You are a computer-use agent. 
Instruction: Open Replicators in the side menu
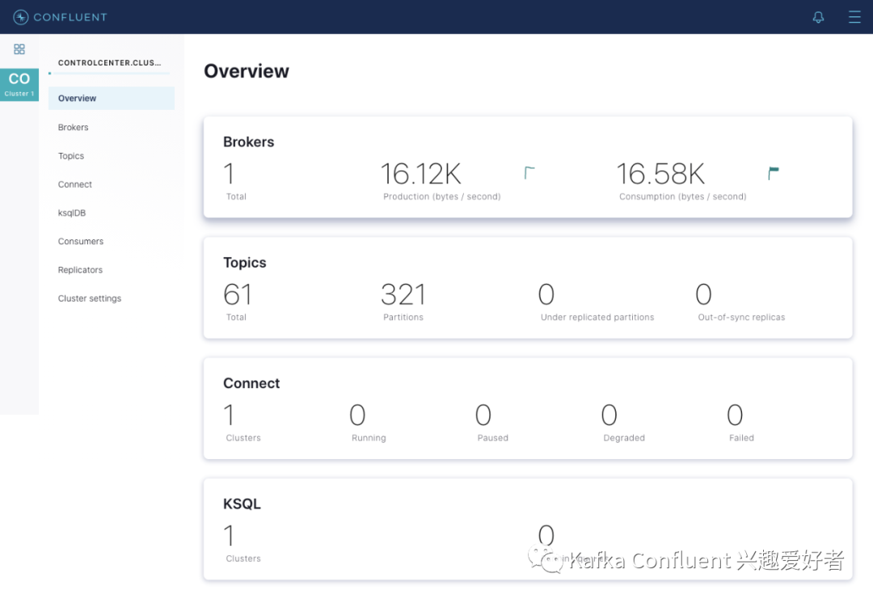(80, 270)
